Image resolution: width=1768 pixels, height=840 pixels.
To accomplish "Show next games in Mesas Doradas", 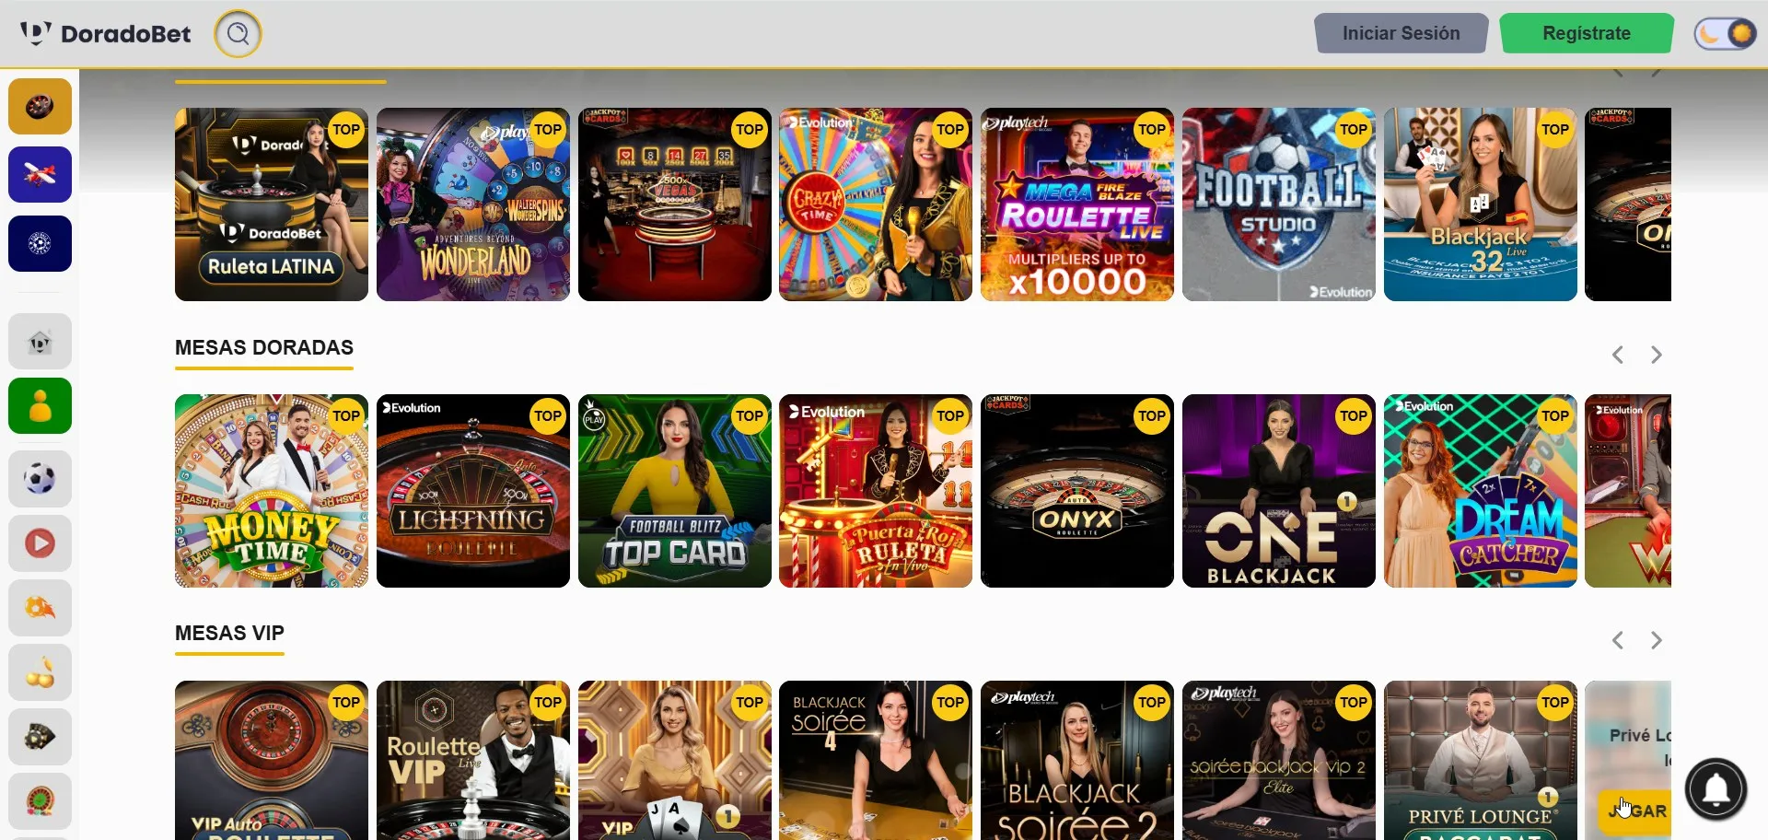I will click(x=1656, y=355).
